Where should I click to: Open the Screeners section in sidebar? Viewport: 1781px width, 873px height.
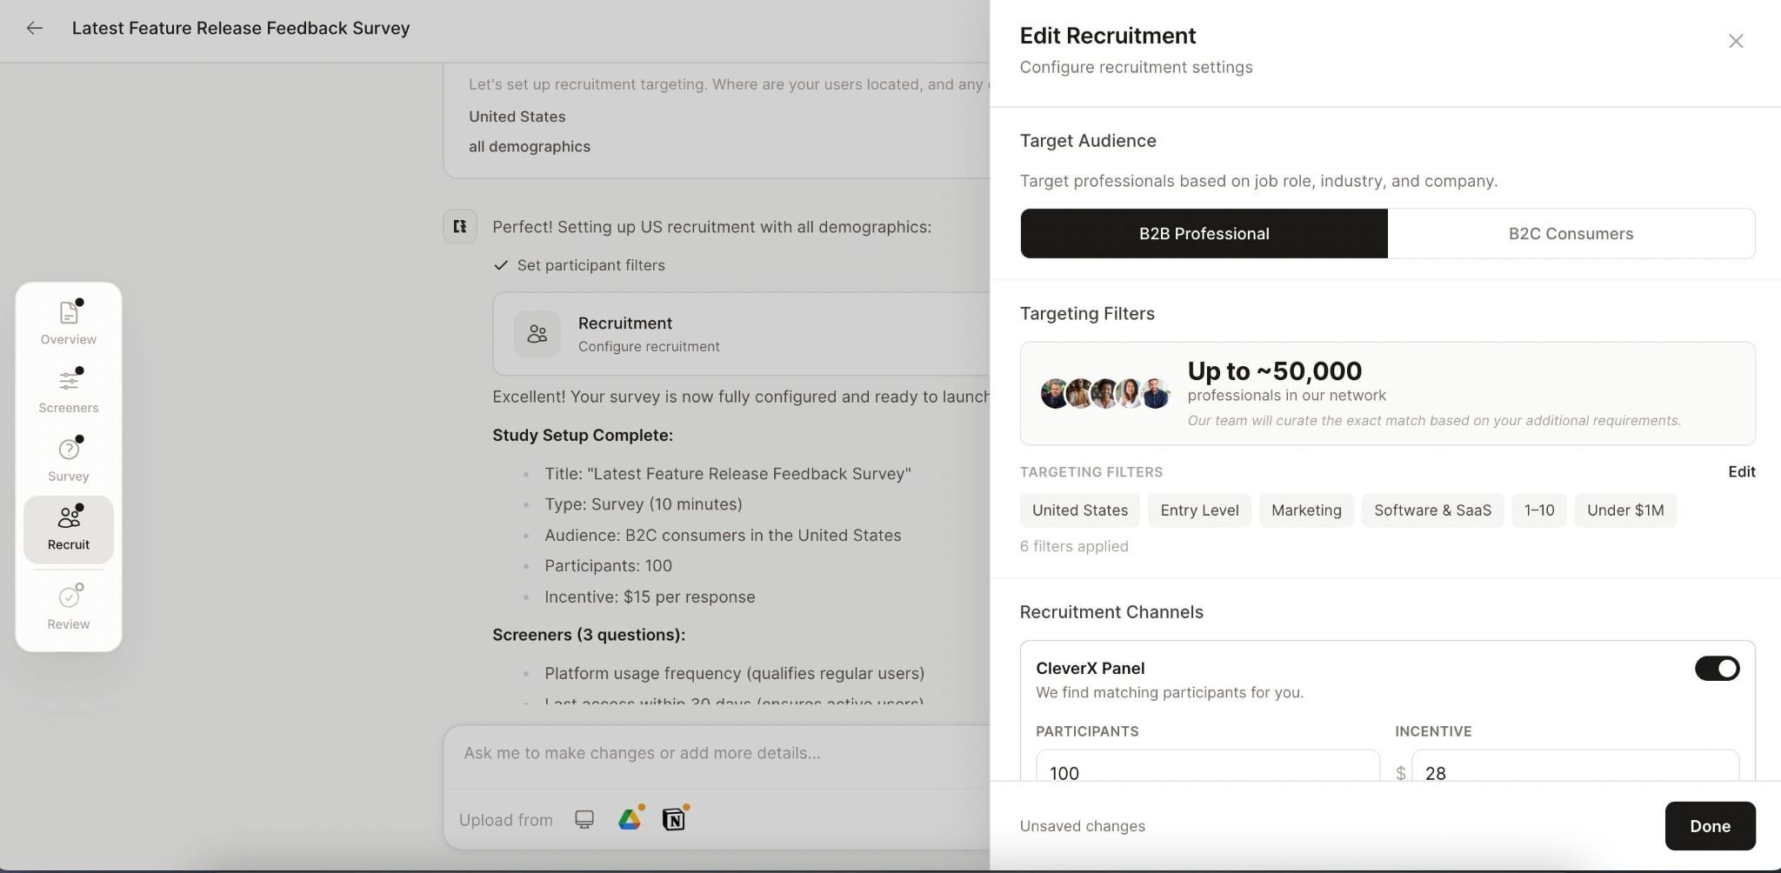(x=69, y=391)
